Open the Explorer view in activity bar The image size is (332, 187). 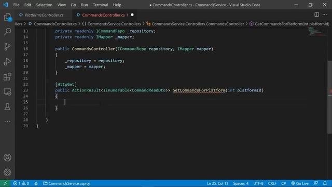tap(7, 17)
